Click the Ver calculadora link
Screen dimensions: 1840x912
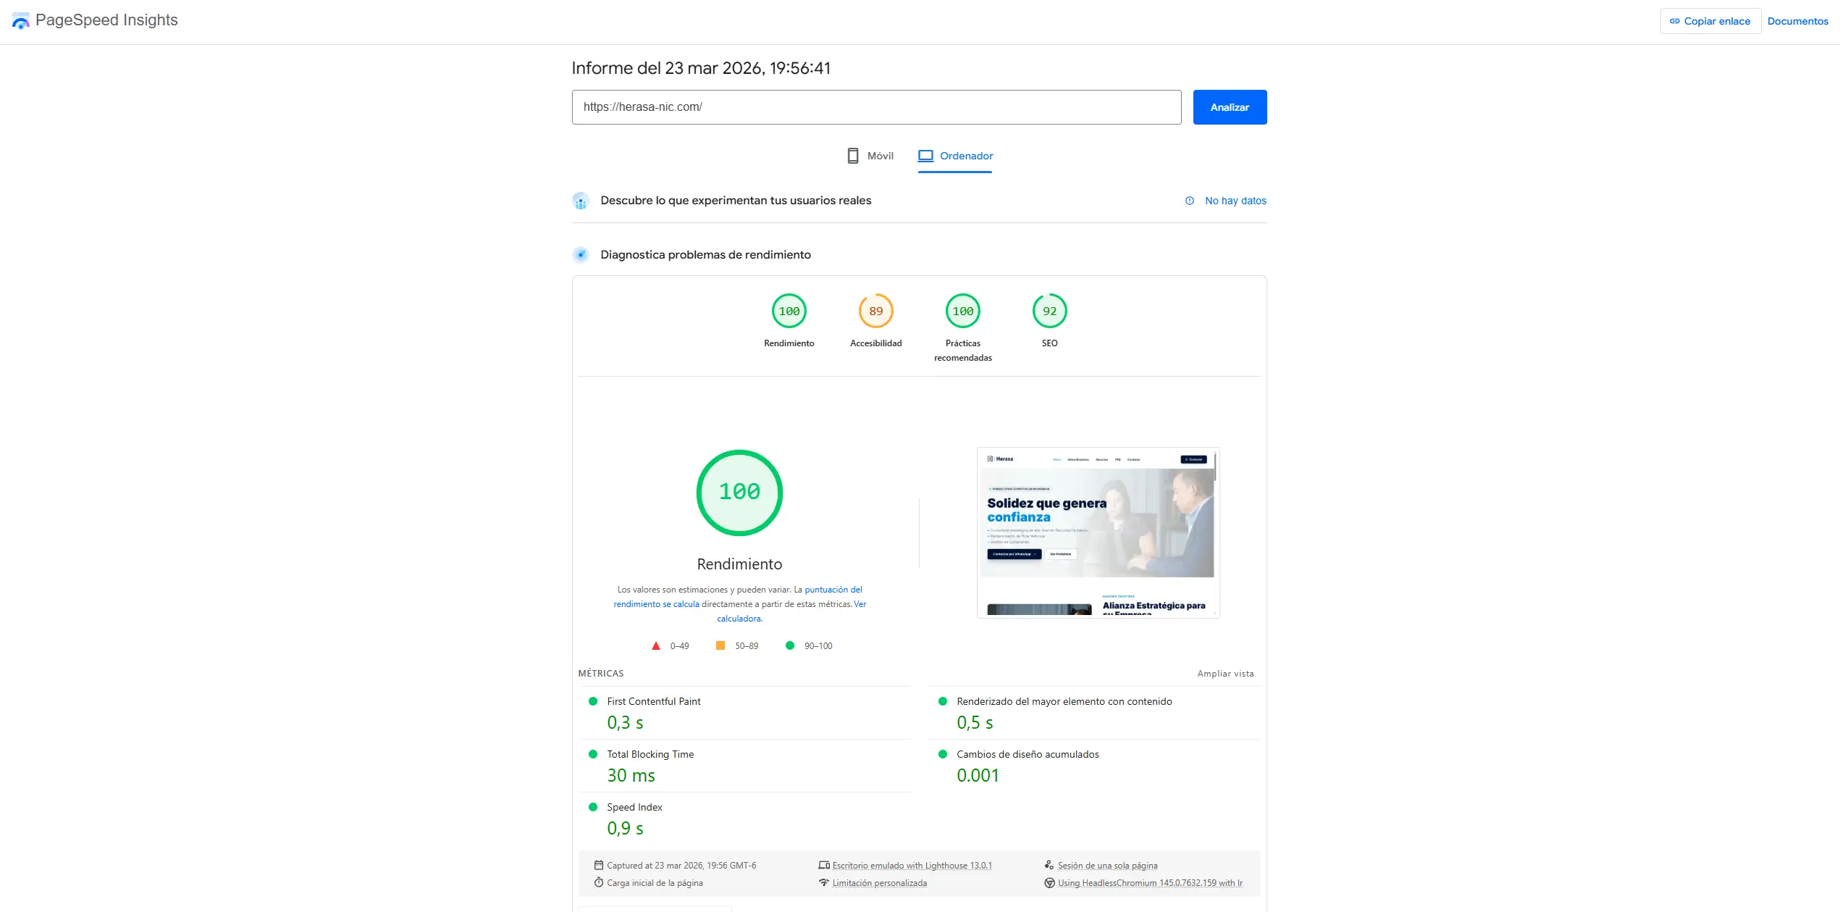(739, 619)
